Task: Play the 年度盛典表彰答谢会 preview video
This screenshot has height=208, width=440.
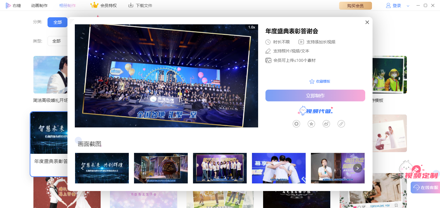Action: (166, 76)
